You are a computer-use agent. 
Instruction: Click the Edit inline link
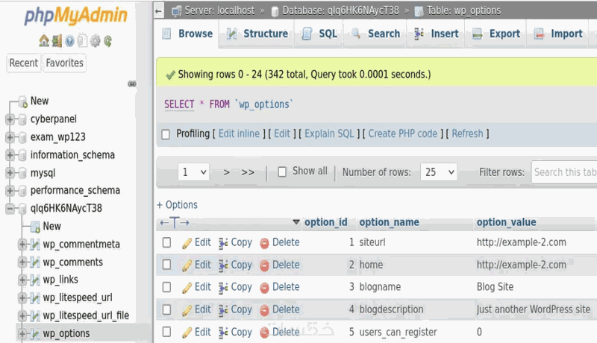click(x=239, y=134)
